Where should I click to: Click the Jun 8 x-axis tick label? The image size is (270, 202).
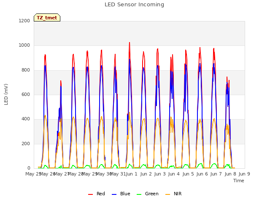pyautogui.click(x=230, y=174)
